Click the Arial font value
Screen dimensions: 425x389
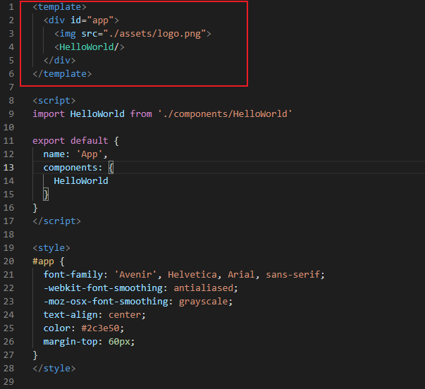(241, 275)
